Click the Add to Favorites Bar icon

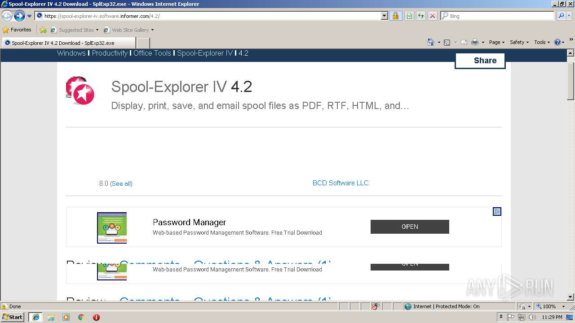[x=43, y=30]
